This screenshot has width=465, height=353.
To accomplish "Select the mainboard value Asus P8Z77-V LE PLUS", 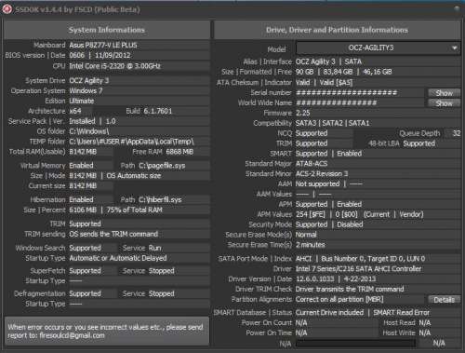I will point(103,45).
